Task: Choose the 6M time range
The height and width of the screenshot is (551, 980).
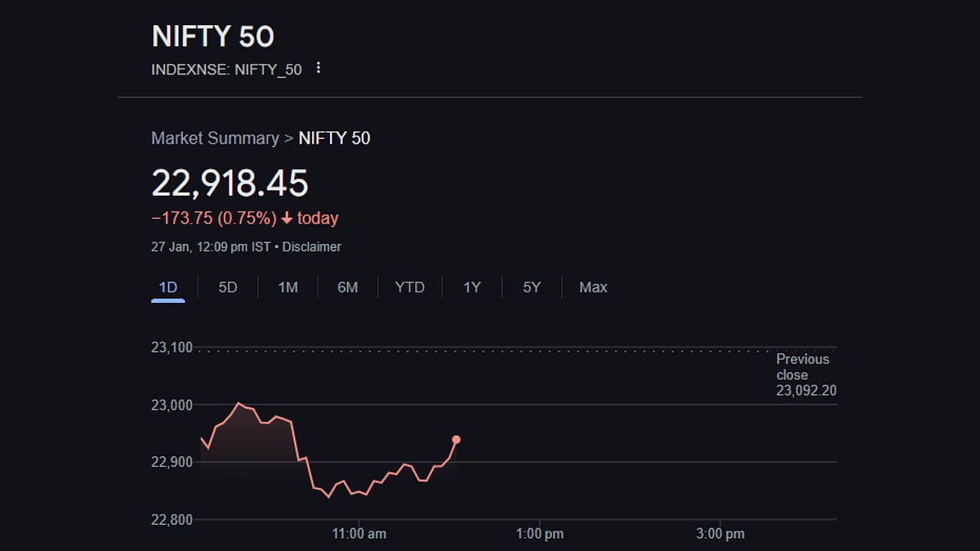Action: point(348,287)
